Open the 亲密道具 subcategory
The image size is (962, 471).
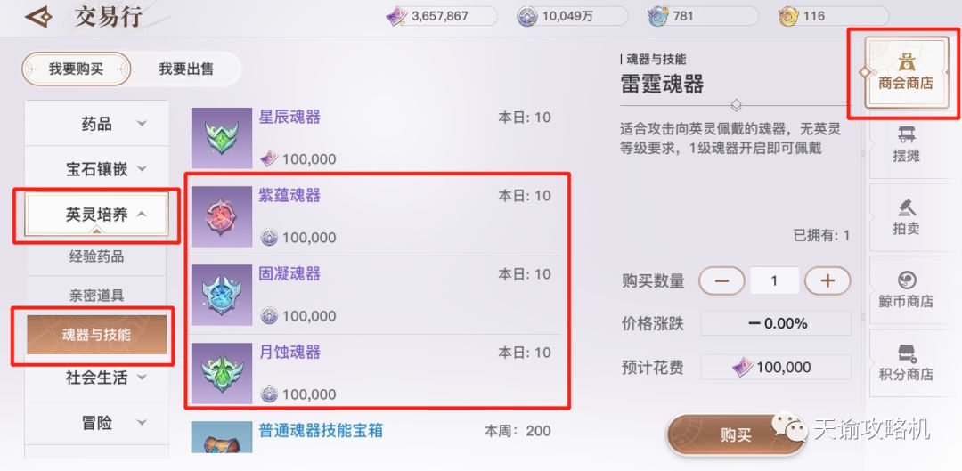(x=96, y=296)
